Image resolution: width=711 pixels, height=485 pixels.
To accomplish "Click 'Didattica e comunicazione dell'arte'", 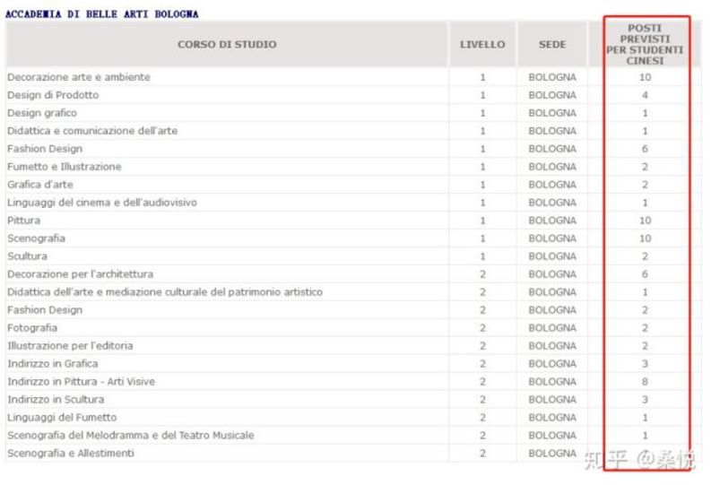I will point(92,131).
